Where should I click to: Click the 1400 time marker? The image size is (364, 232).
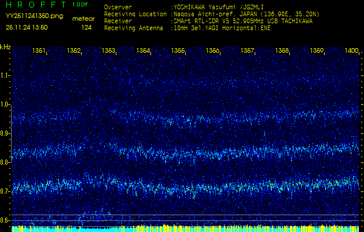351,51
